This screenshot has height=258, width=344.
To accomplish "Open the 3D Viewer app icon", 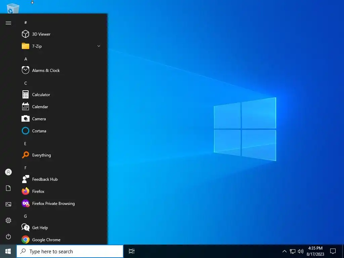I will tap(26, 34).
